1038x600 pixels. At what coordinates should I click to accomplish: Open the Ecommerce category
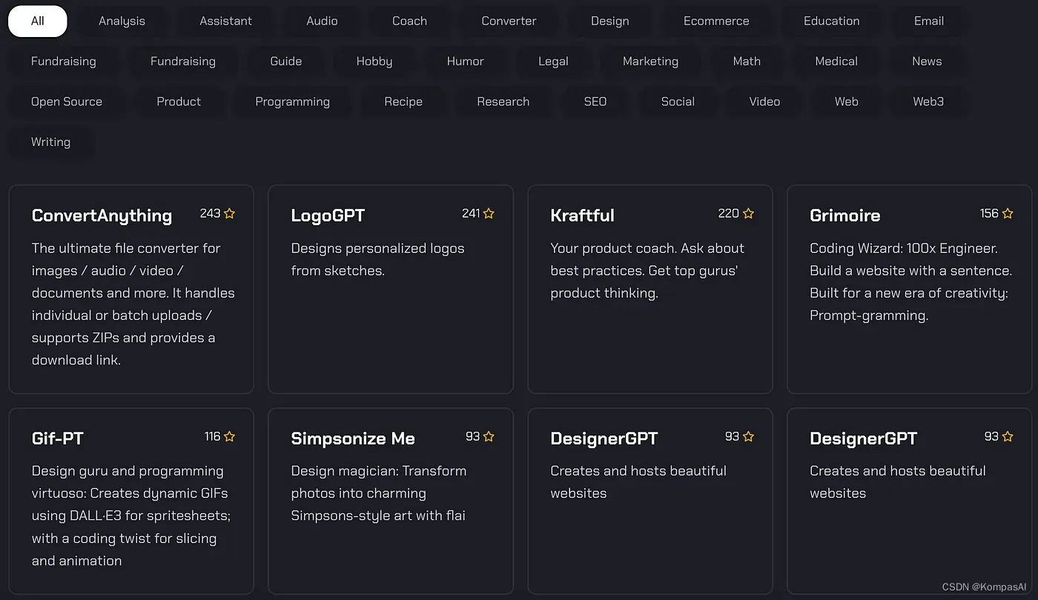[716, 21]
